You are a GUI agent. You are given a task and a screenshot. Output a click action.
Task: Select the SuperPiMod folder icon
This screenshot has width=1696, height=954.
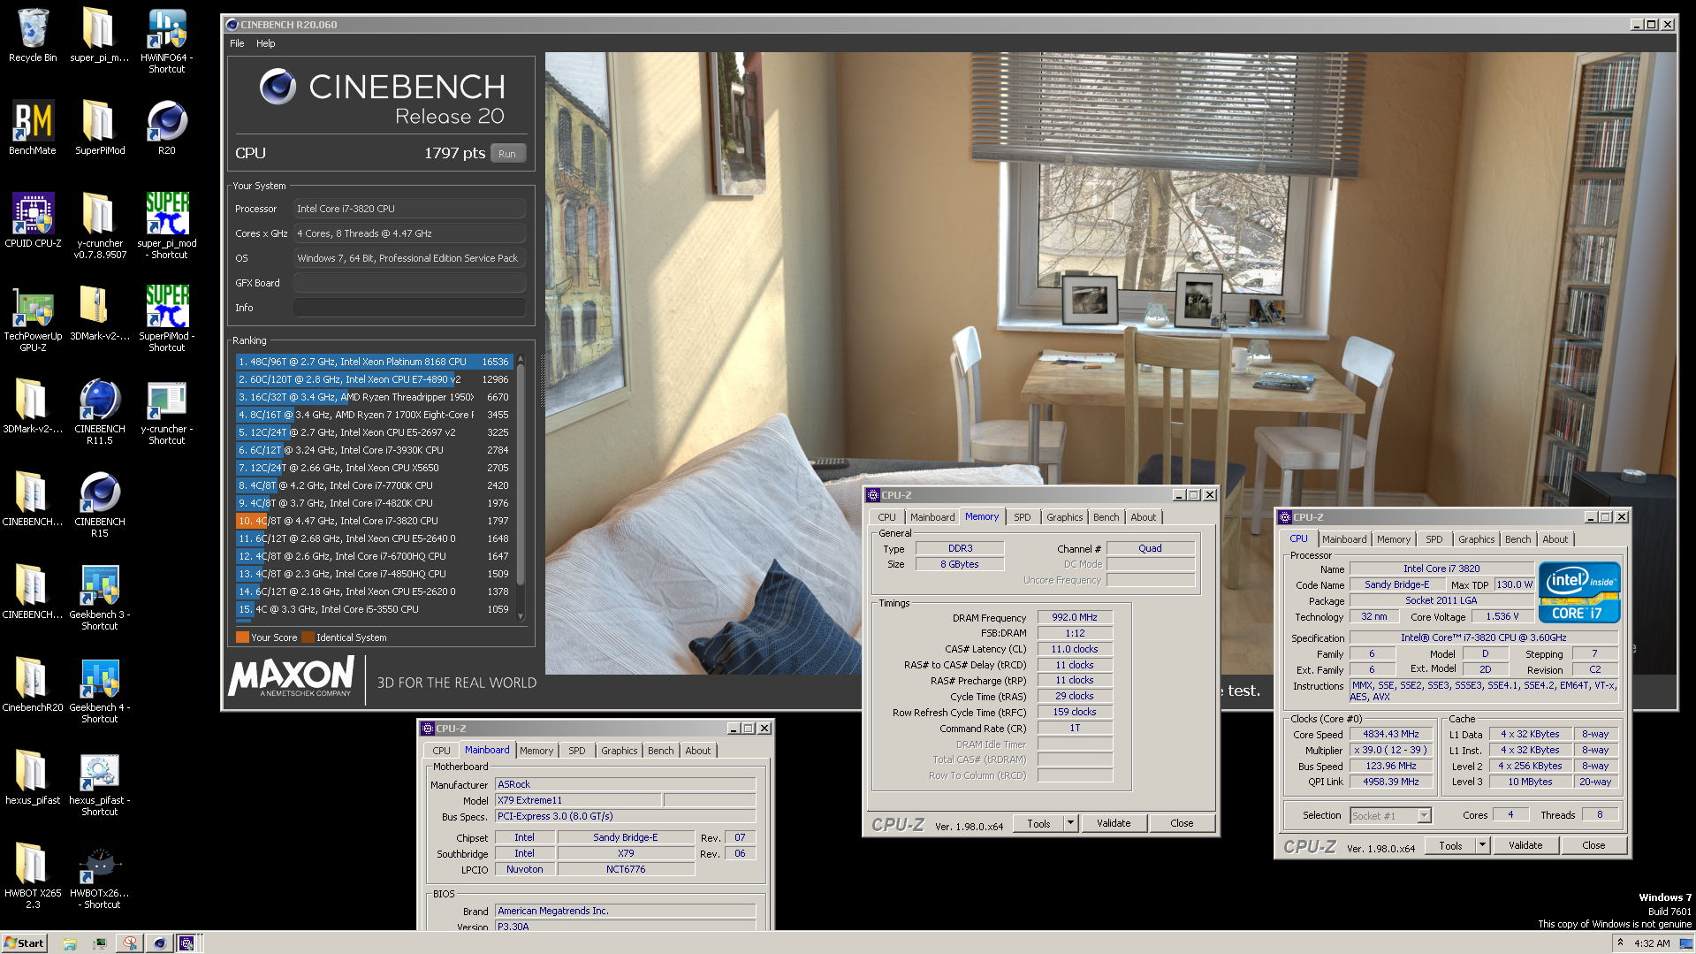99,128
